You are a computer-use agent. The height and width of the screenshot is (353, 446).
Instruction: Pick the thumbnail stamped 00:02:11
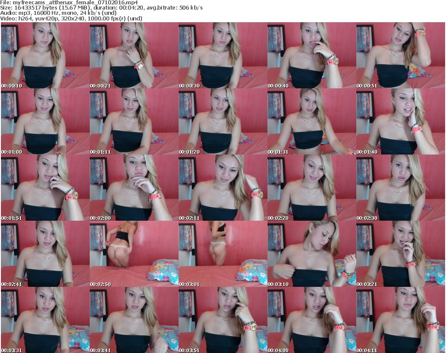(x=223, y=188)
